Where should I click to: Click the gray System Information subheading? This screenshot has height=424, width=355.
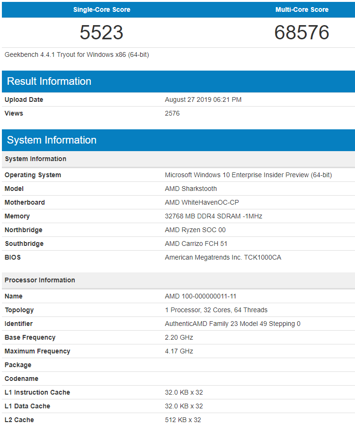point(35,159)
